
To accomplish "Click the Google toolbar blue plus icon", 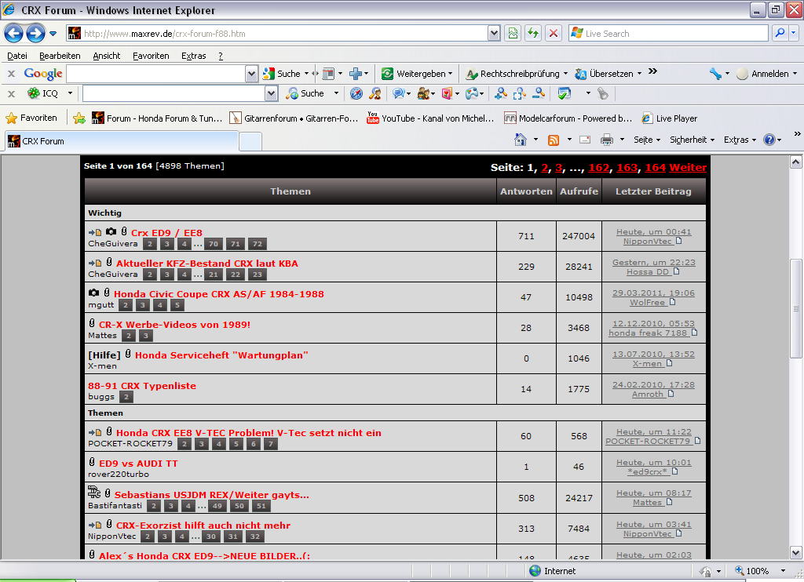I will tap(356, 74).
